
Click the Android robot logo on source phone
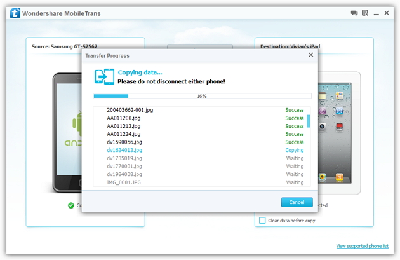pos(77,124)
